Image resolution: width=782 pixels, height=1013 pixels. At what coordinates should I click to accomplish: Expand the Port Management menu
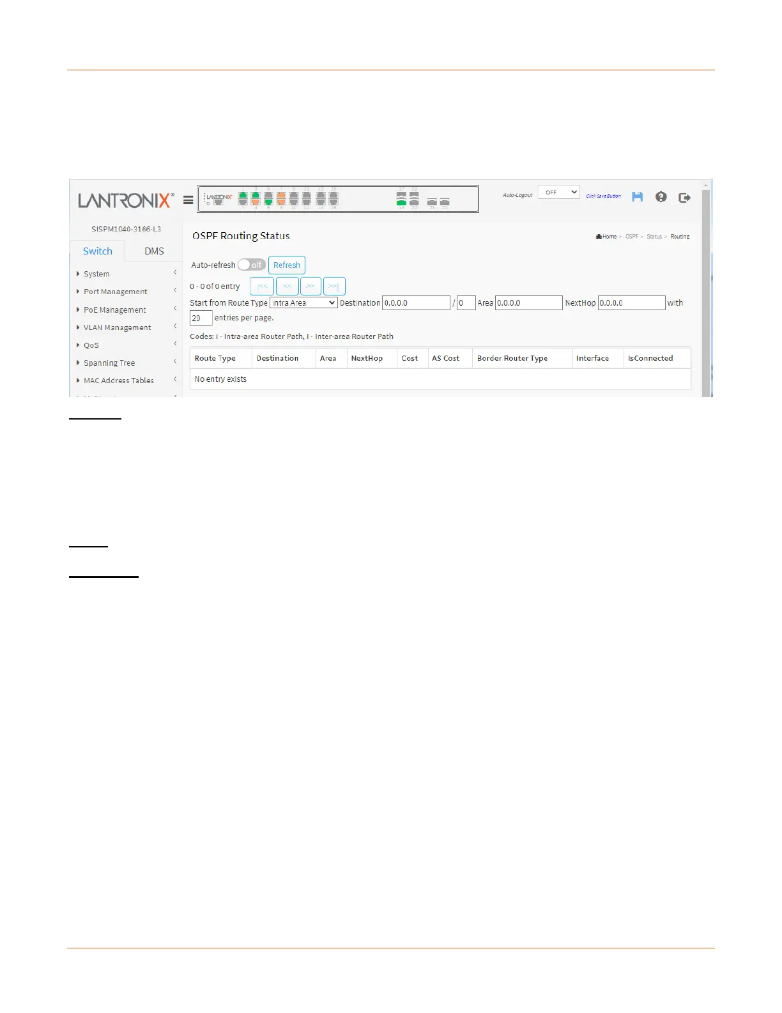point(115,292)
